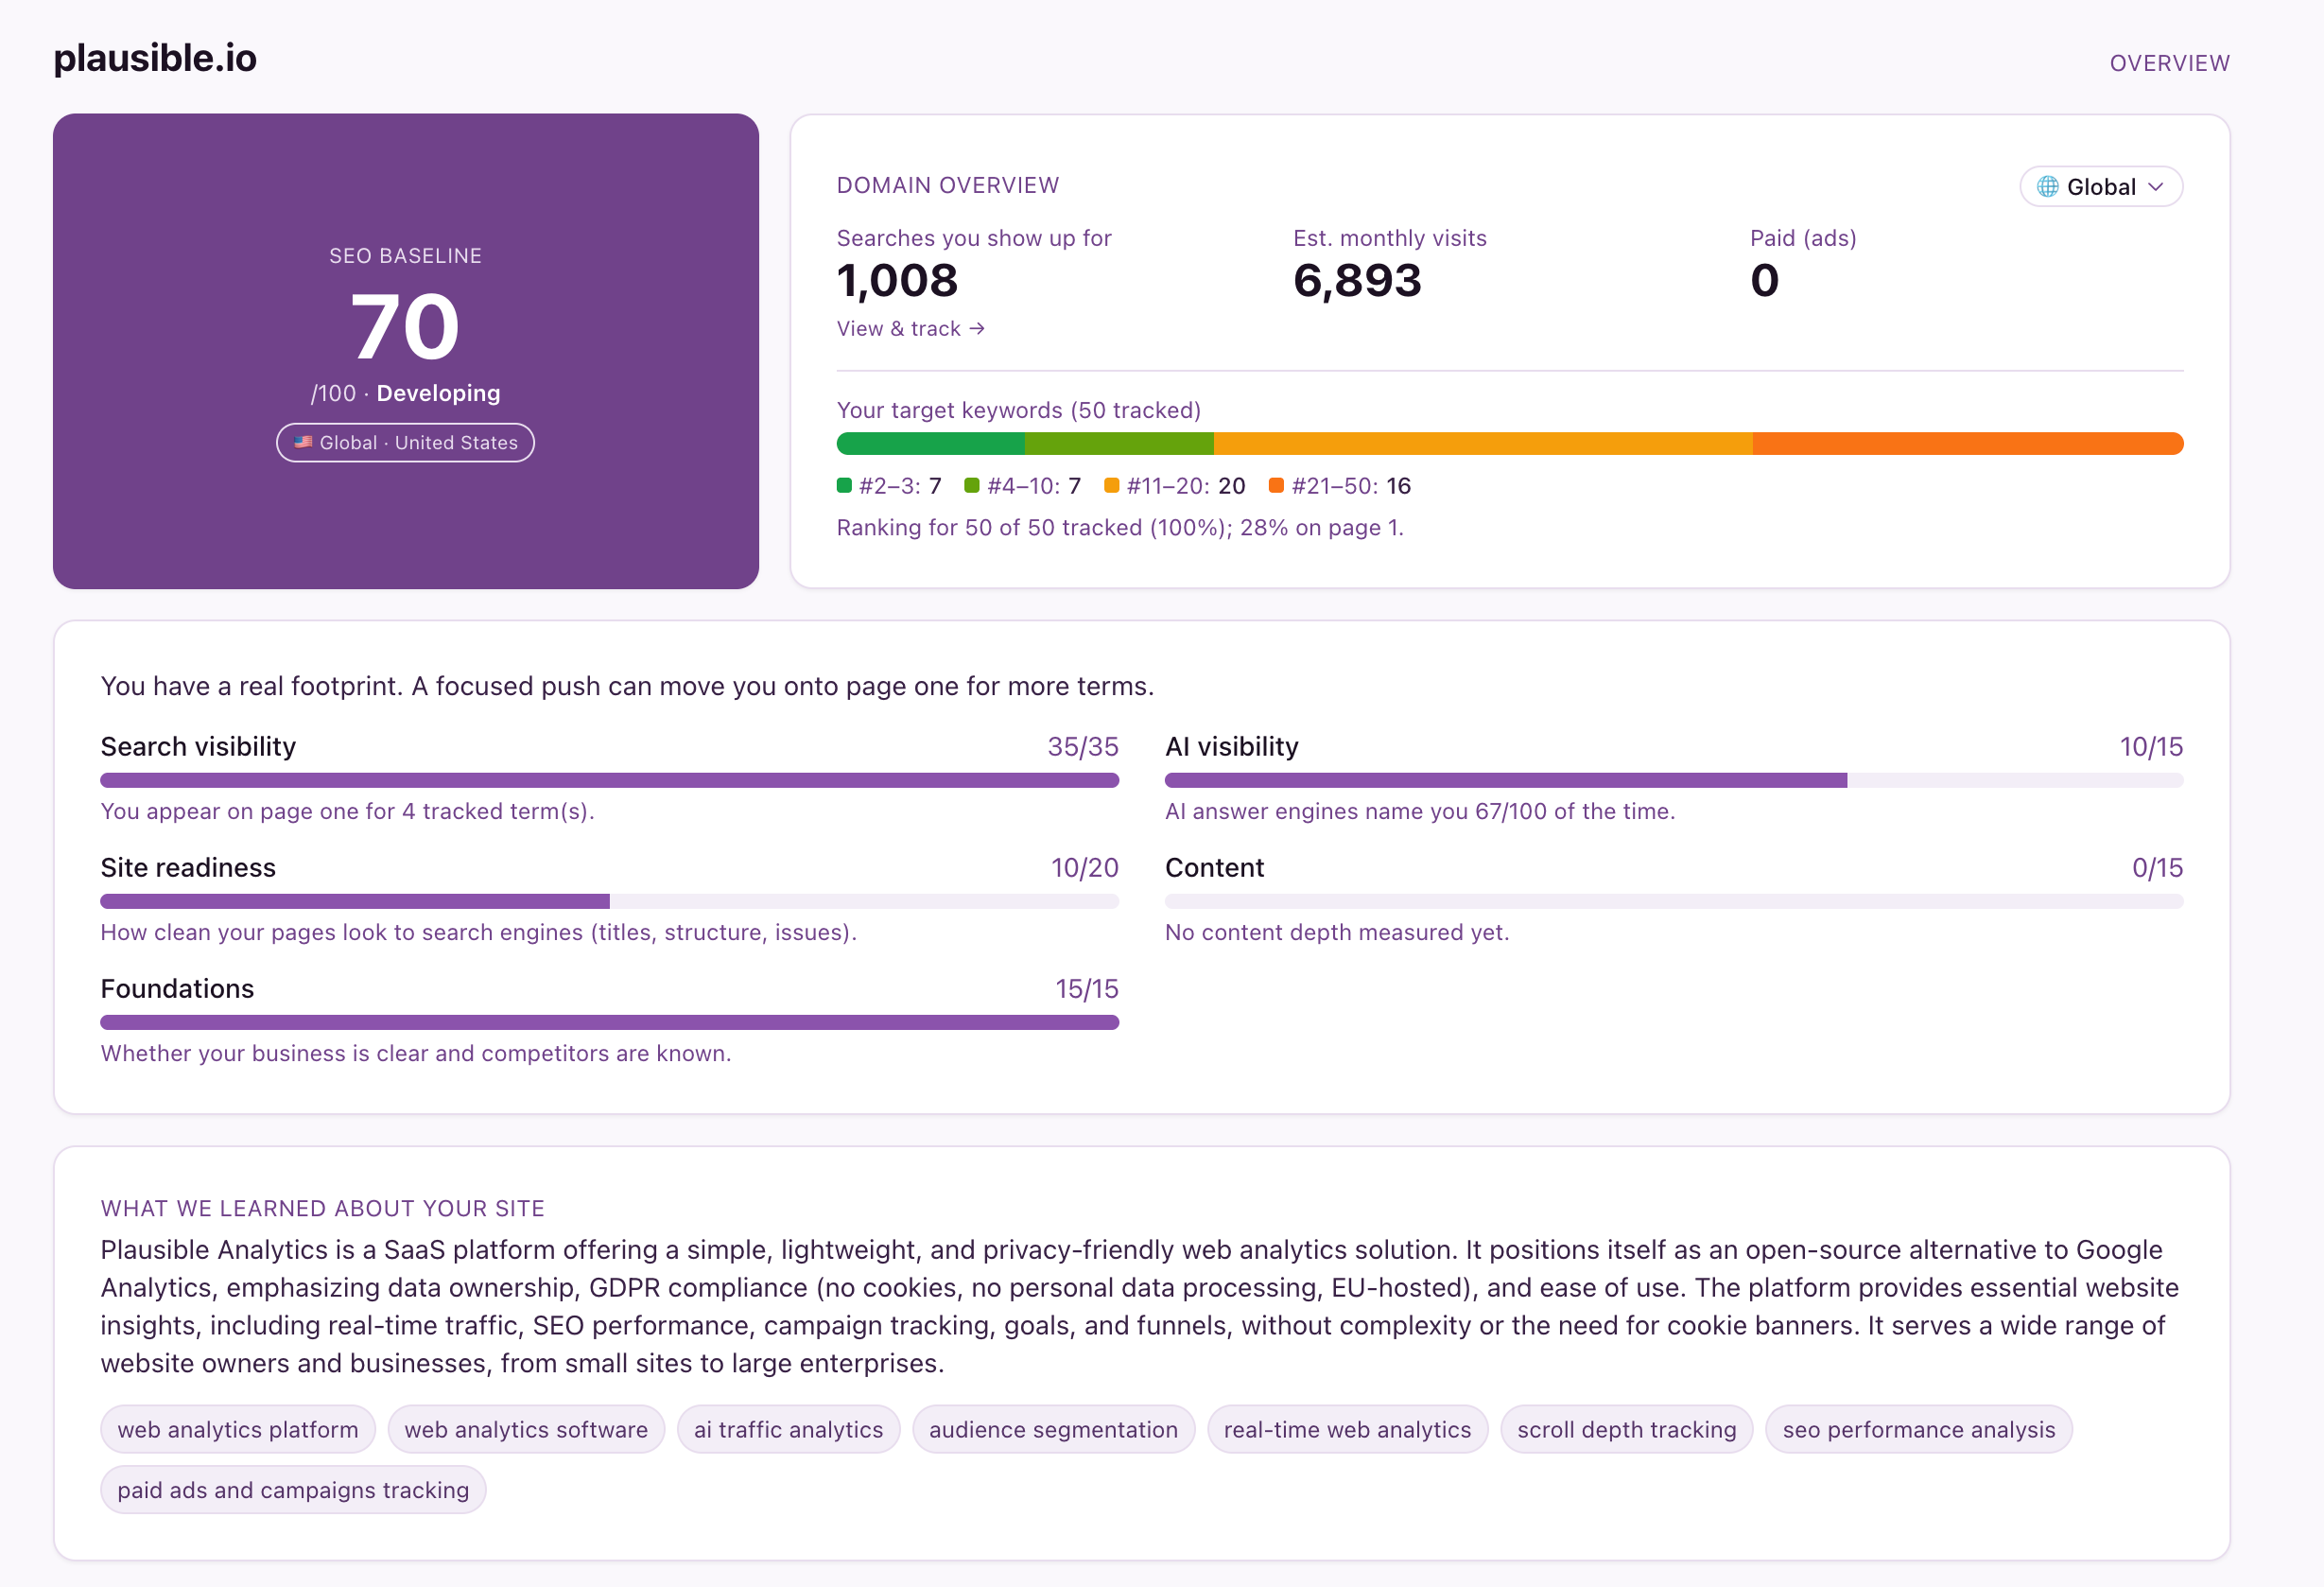Click the orange #21–50 legend square
The image size is (2324, 1587).
tap(1276, 486)
